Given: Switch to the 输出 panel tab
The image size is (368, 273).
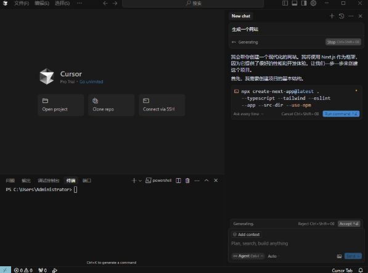Looking at the screenshot, I should (26, 181).
